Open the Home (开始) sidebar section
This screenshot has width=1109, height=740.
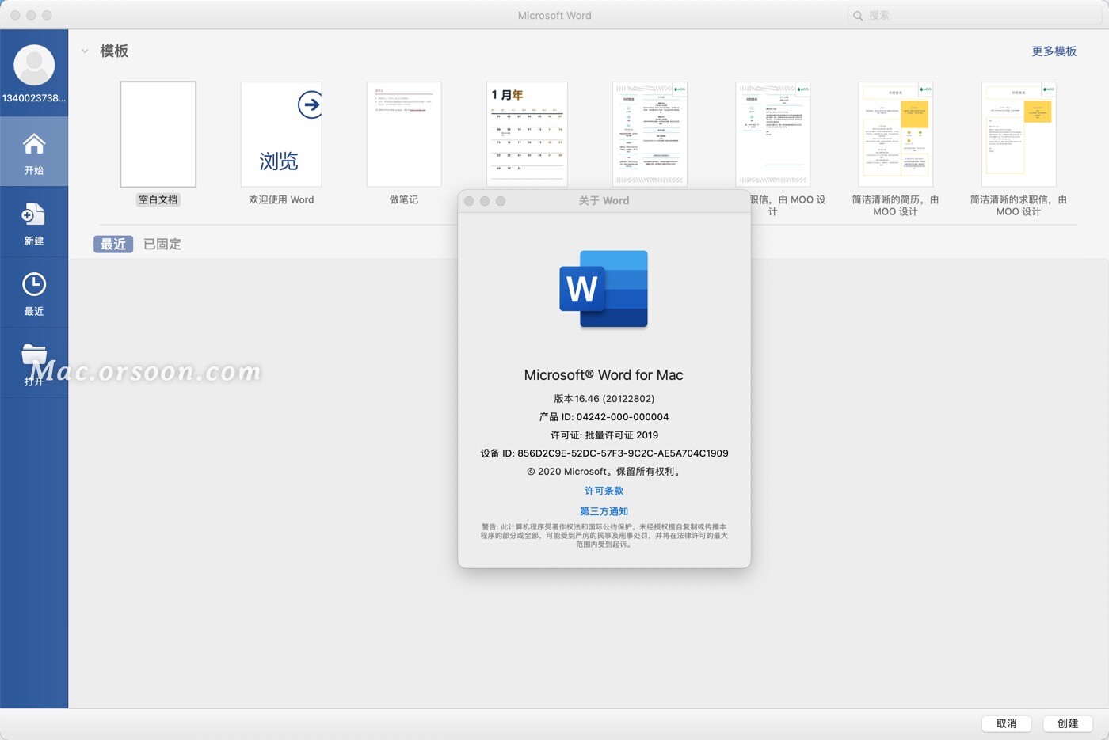click(x=34, y=152)
